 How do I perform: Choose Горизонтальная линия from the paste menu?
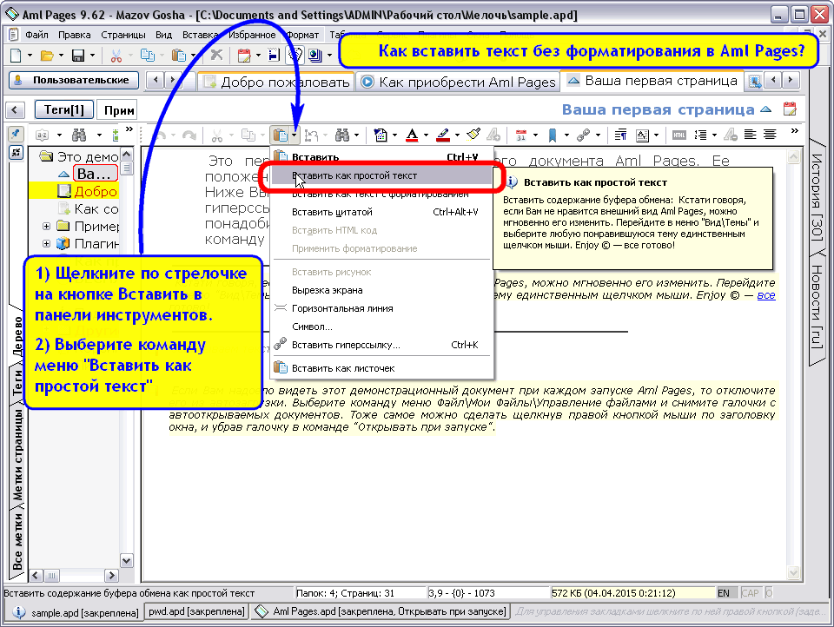(x=381, y=308)
